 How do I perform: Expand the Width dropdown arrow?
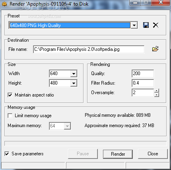74,73
